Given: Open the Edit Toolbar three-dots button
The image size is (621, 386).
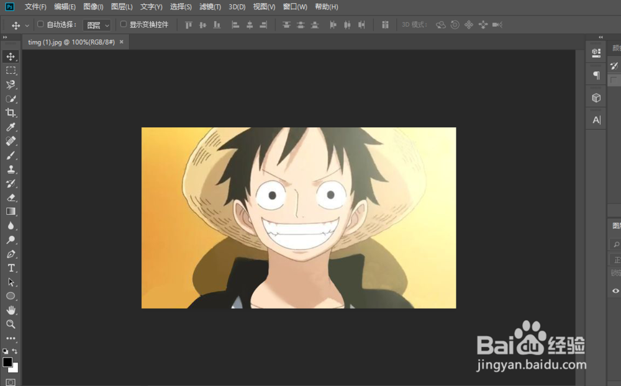Looking at the screenshot, I should (x=11, y=338).
